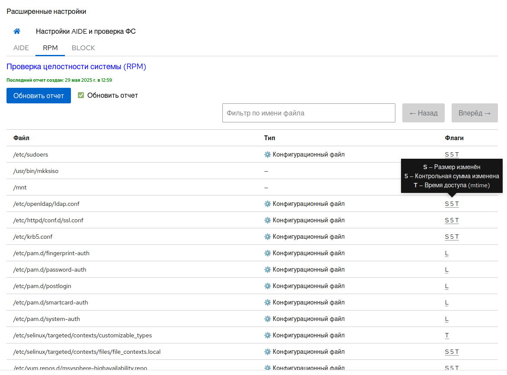Go to next page with Вперёд
Screen dimensions: 507x375
click(x=475, y=113)
